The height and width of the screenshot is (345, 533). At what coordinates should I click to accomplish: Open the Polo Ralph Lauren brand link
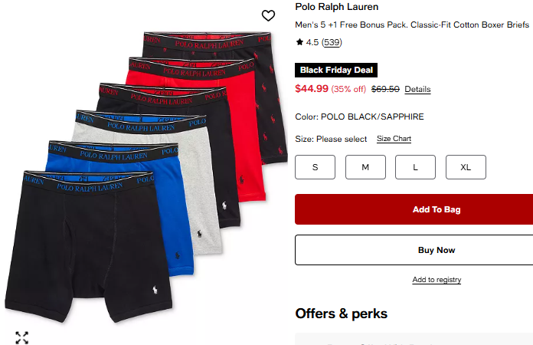(336, 7)
